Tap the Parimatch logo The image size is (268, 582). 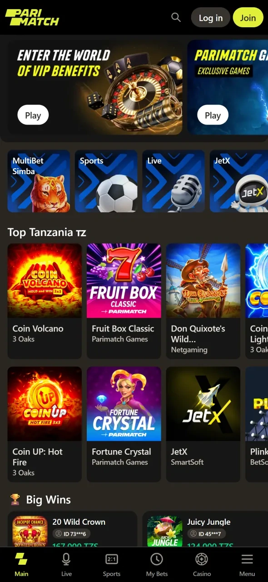(x=32, y=17)
